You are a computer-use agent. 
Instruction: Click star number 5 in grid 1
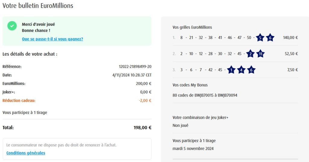tap(260, 38)
